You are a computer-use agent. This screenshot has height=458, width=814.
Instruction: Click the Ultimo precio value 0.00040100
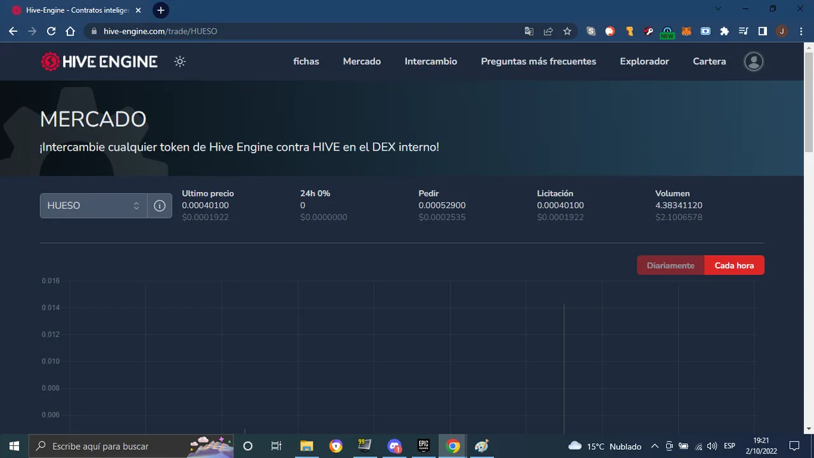tap(205, 205)
